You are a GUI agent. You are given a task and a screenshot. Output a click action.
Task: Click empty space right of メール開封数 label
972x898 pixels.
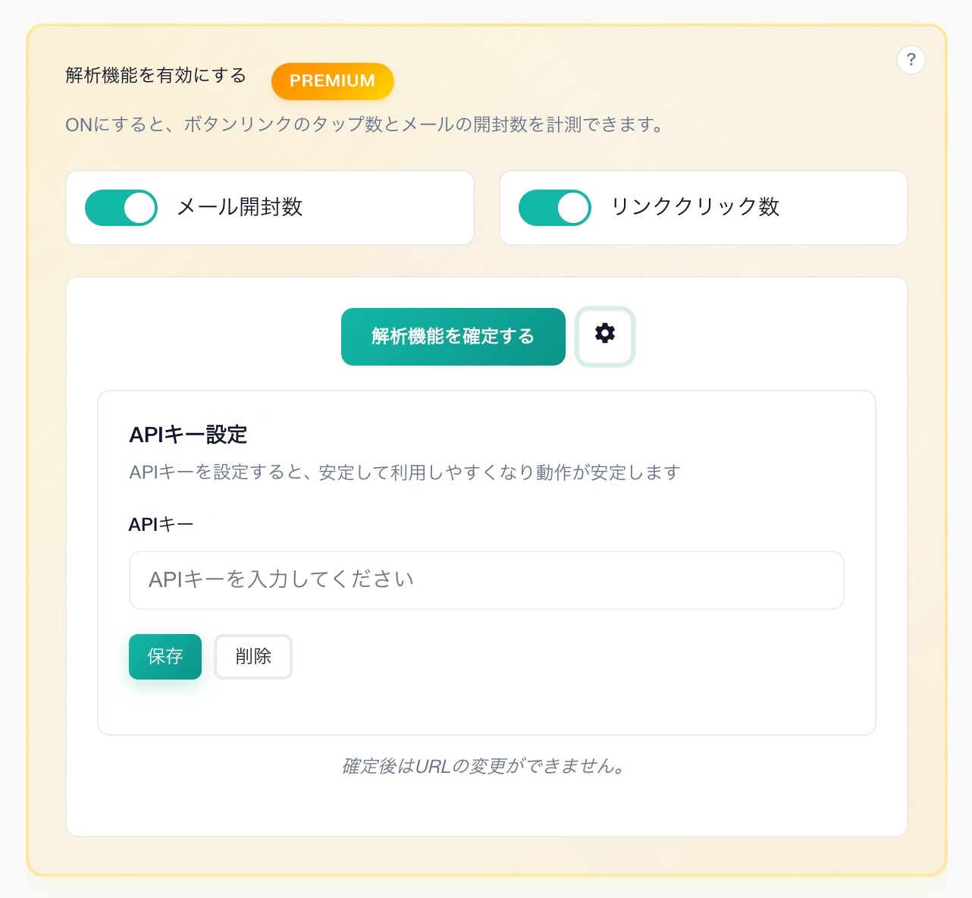387,208
